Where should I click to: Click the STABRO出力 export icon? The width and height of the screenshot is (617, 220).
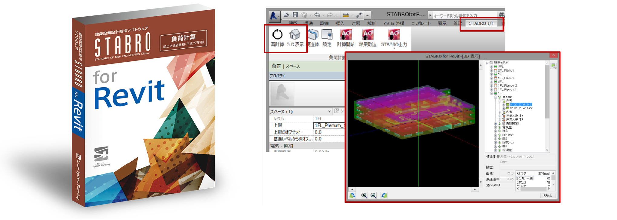(x=394, y=35)
